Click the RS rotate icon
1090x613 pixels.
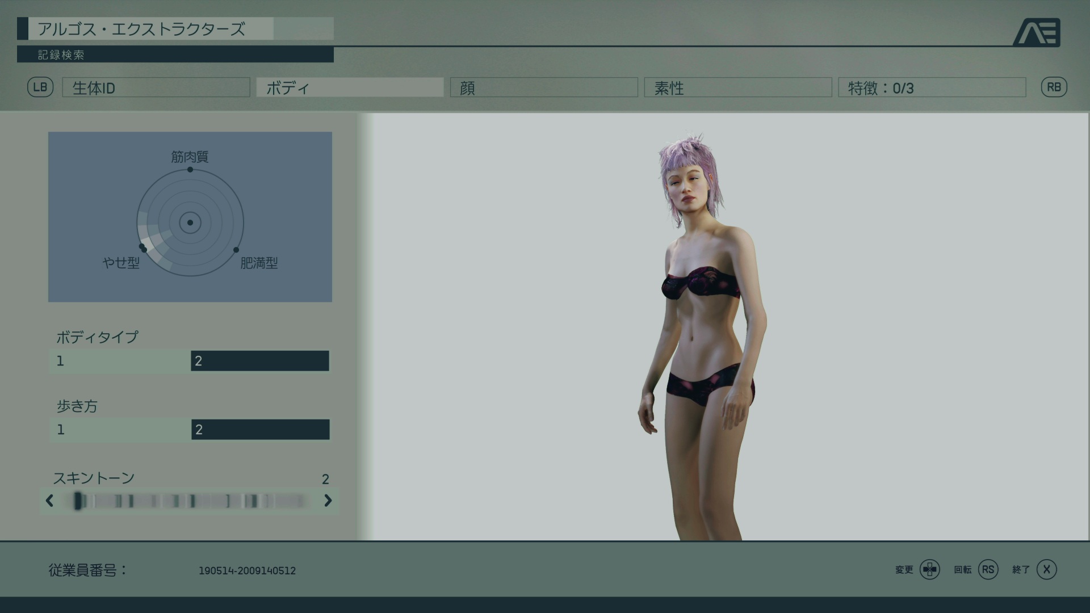tap(988, 569)
